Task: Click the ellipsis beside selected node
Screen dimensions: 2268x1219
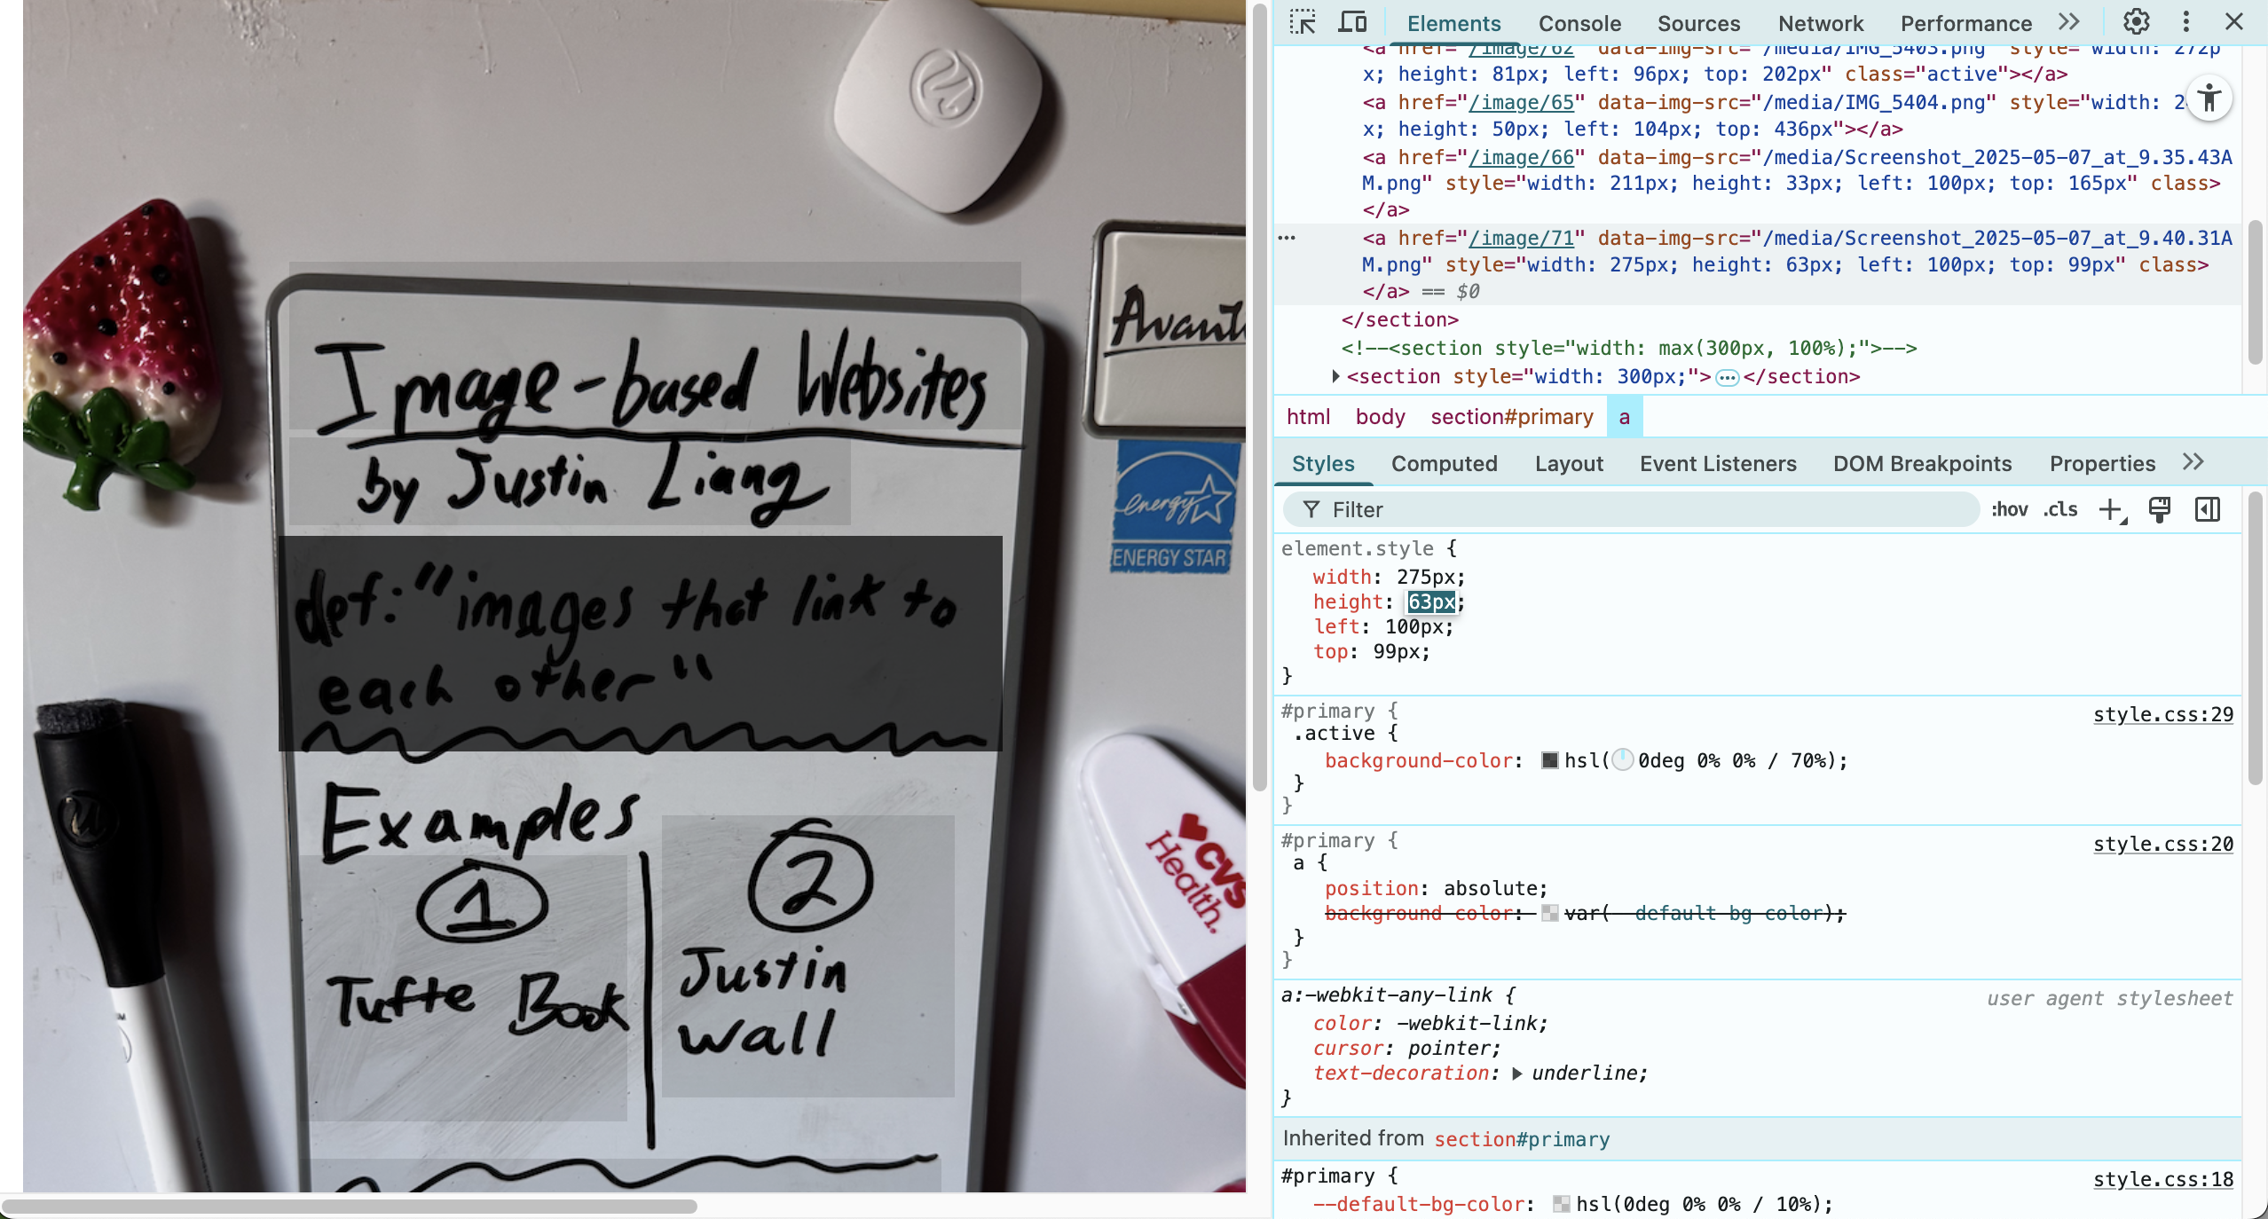Action: pyautogui.click(x=1287, y=238)
